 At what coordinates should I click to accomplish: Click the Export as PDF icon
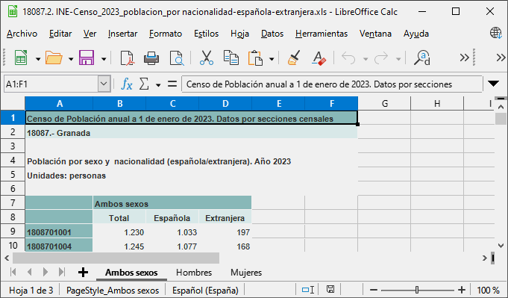(x=127, y=58)
